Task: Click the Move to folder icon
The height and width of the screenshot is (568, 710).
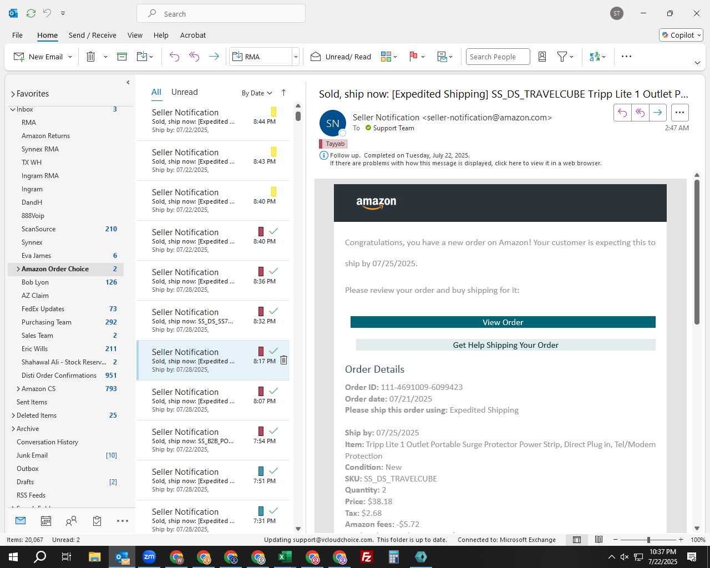Action: click(141, 57)
